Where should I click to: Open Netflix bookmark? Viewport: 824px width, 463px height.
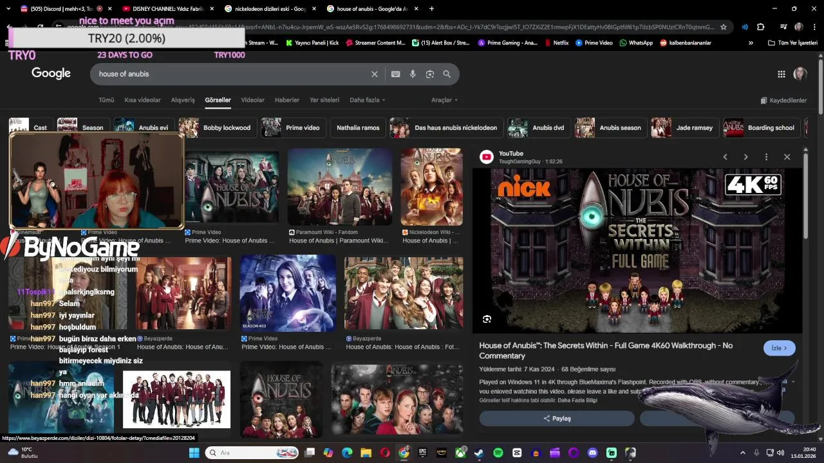point(556,43)
